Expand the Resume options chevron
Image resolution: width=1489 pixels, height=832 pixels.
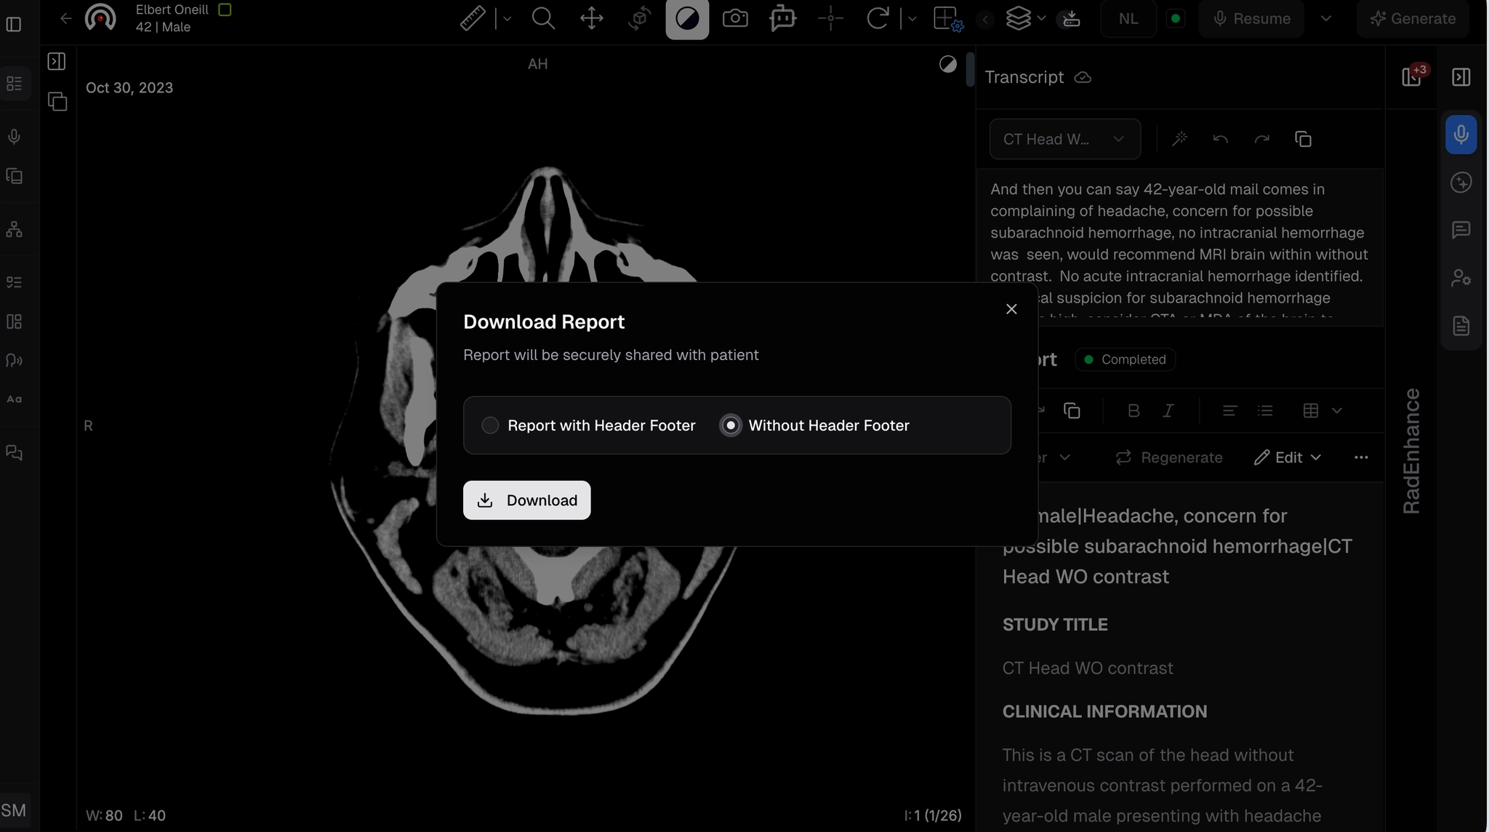1325,19
